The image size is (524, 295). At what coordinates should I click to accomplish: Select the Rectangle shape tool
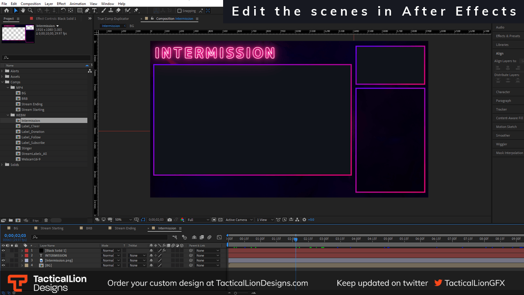coord(80,10)
